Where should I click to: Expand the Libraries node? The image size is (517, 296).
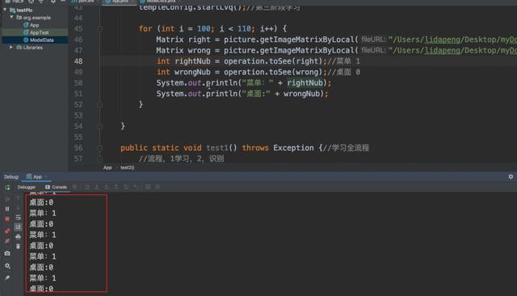click(x=11, y=48)
